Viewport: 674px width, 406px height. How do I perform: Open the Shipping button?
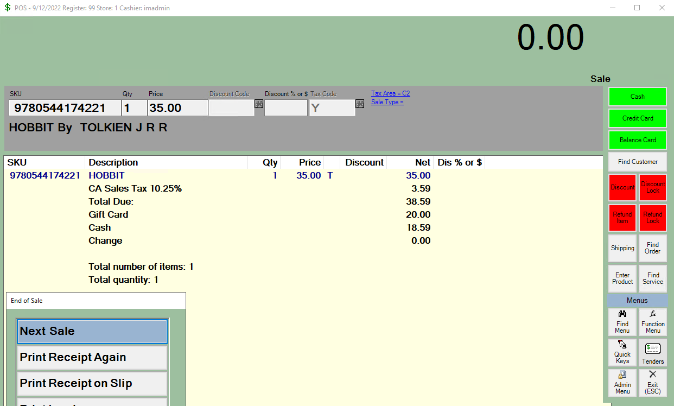pos(622,248)
